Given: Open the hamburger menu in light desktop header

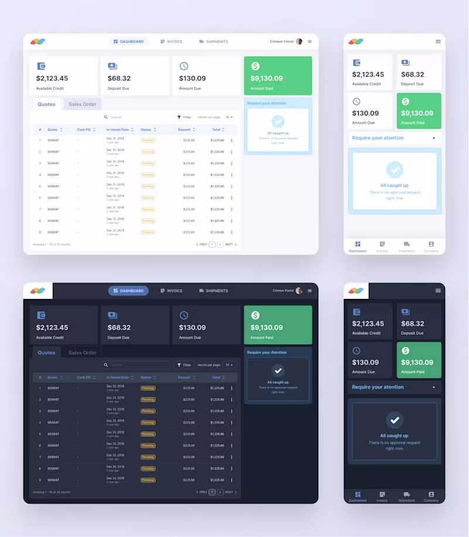Looking at the screenshot, I should [x=310, y=42].
